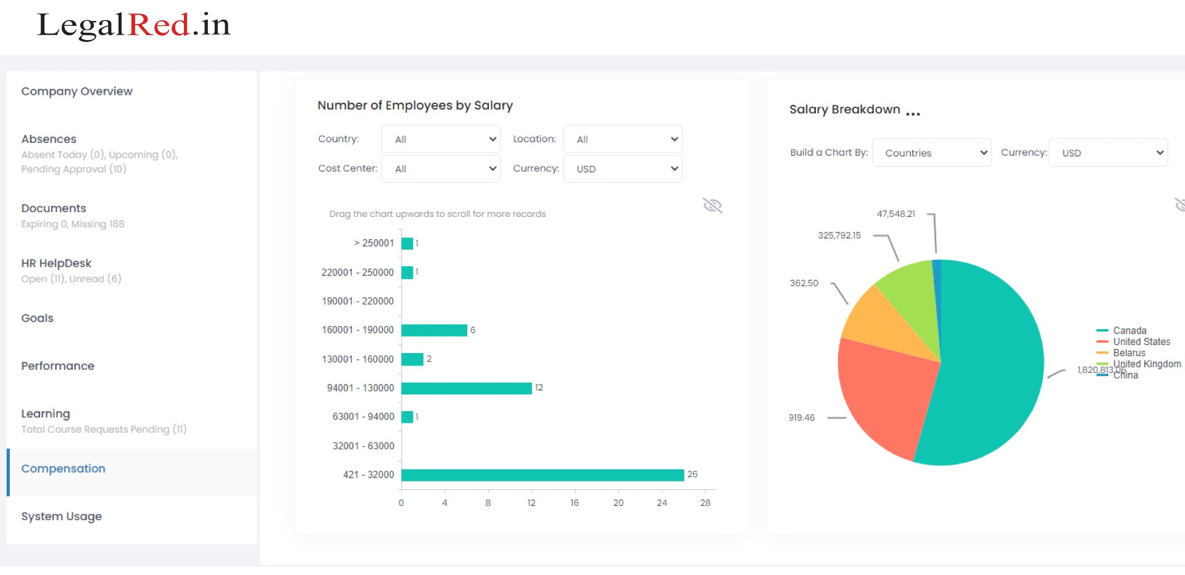Screen dimensions: 1185x575
Task: Select HR HelpDesk from sidebar
Action: pyautogui.click(x=56, y=263)
